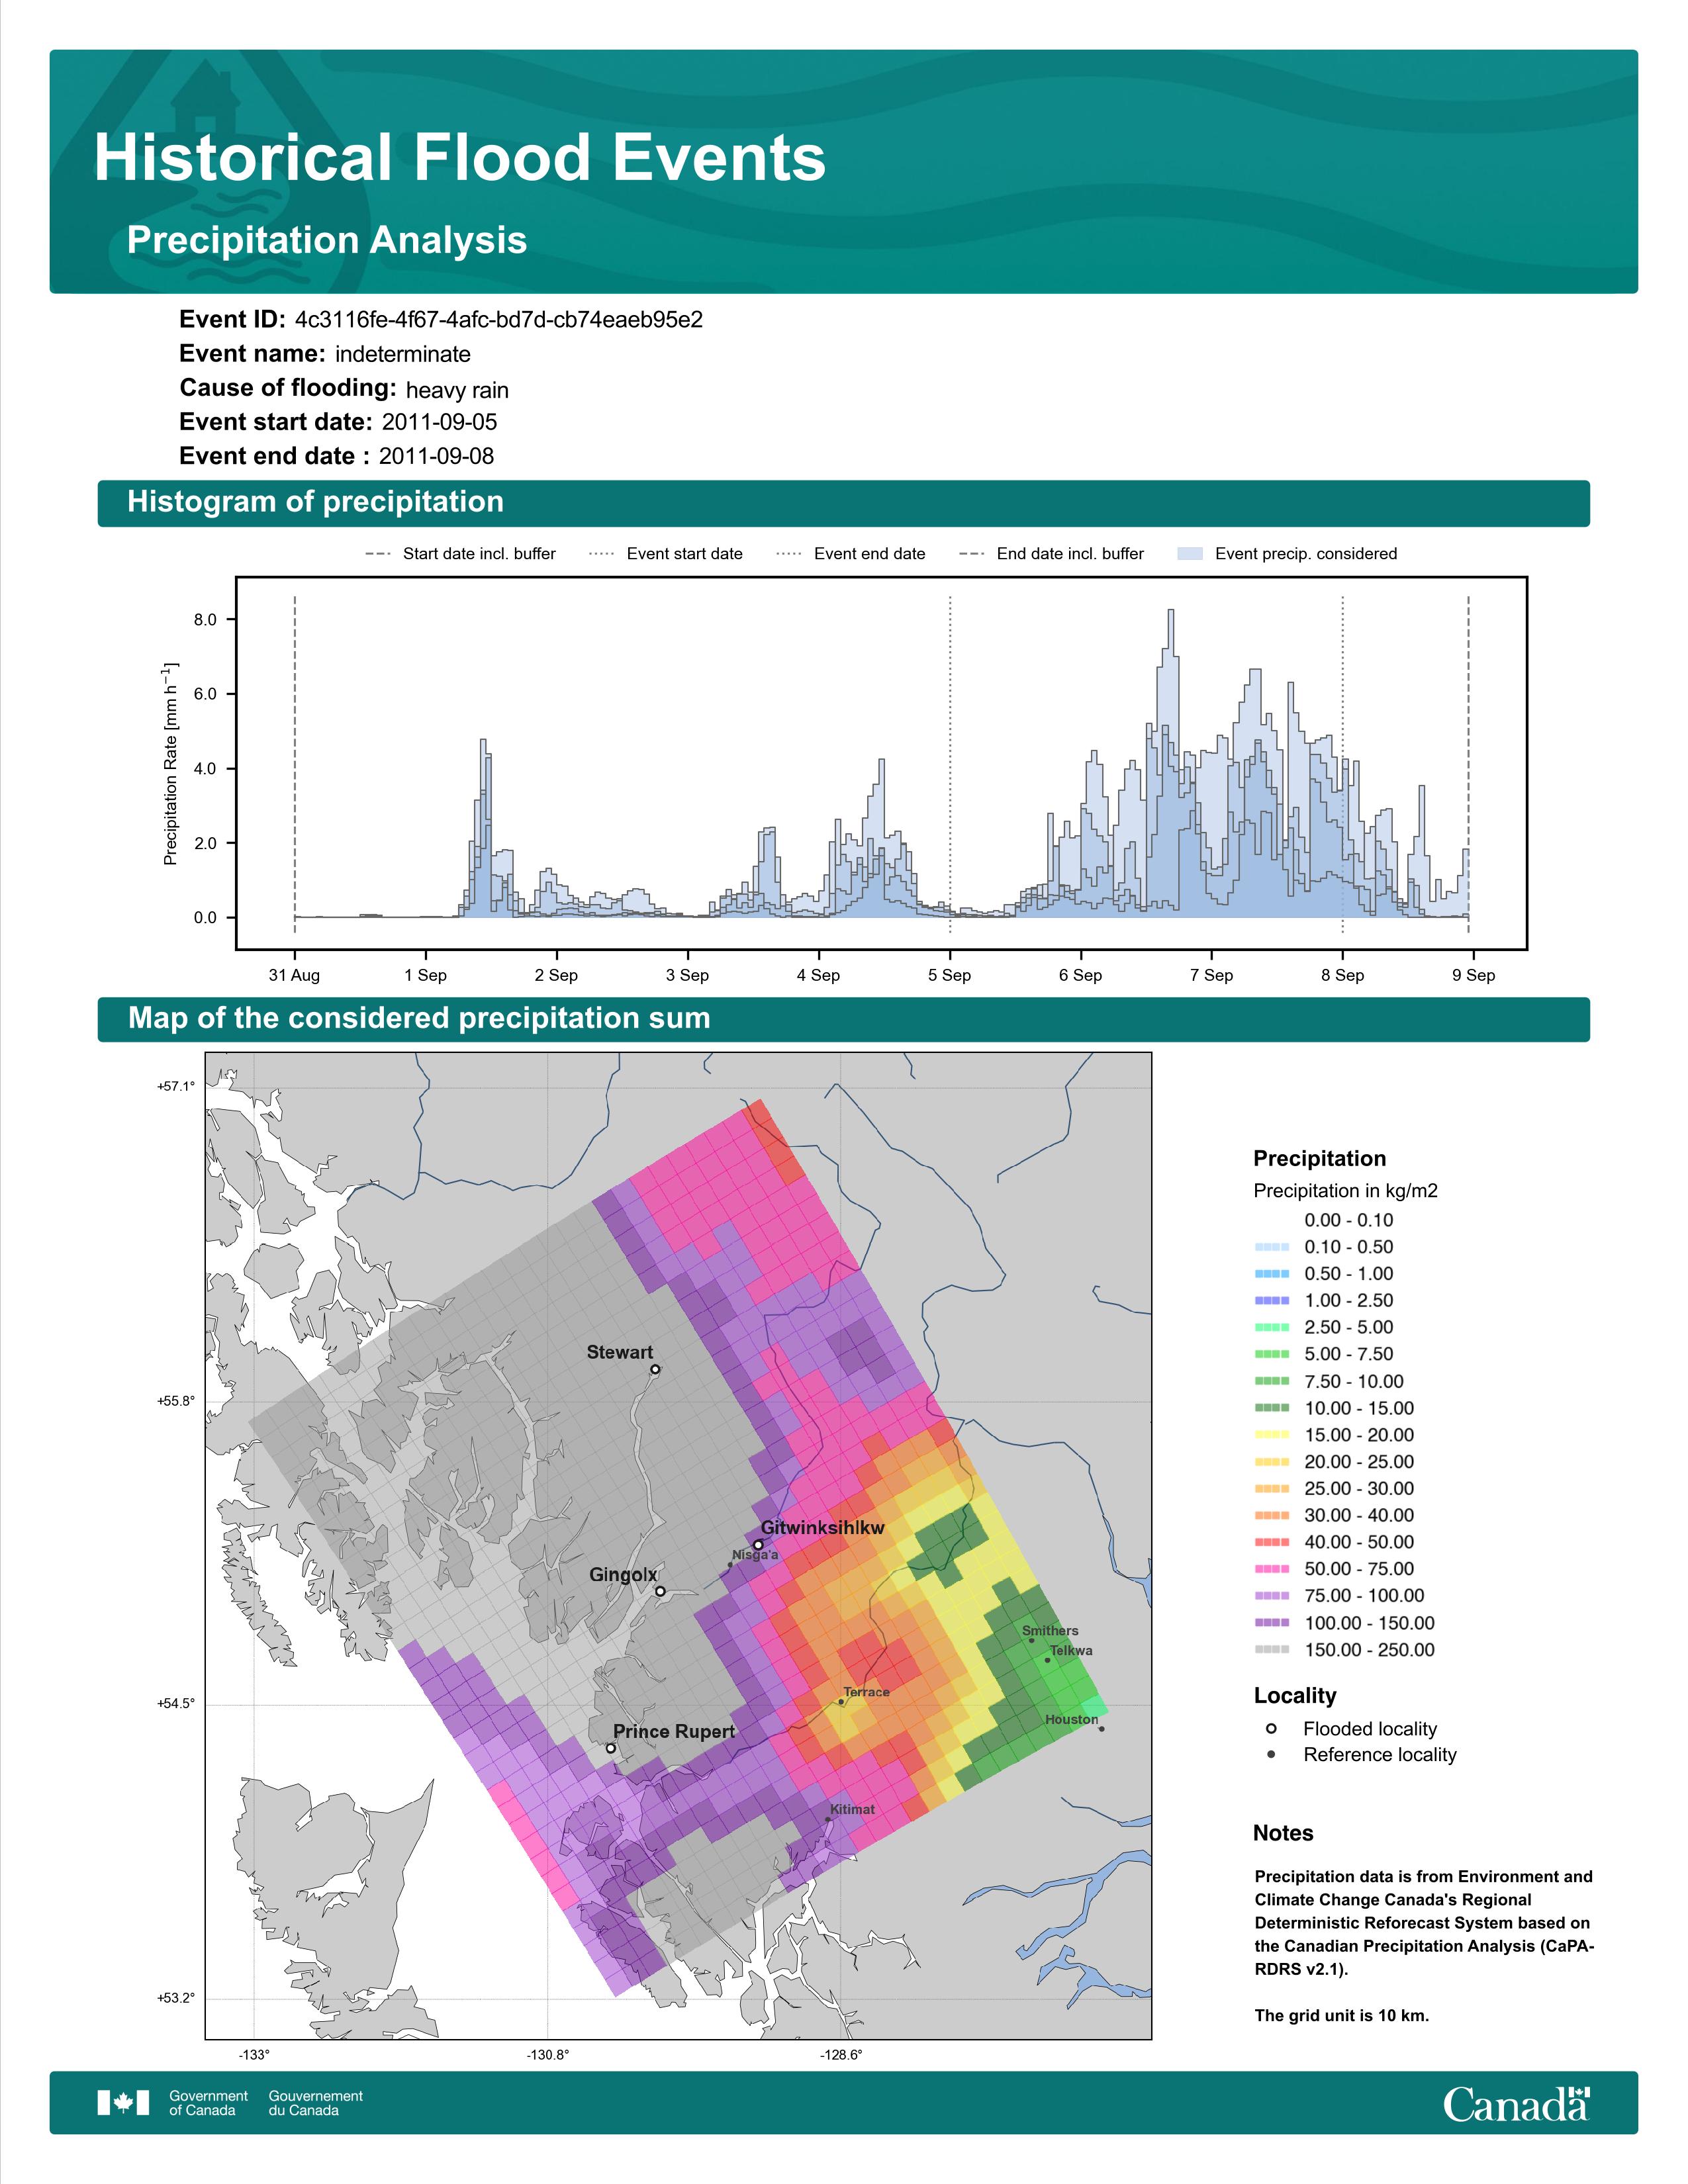The height and width of the screenshot is (2184, 1688).
Task: Click the 7.50 - 10.00 legend swatch
Action: click(1271, 1381)
